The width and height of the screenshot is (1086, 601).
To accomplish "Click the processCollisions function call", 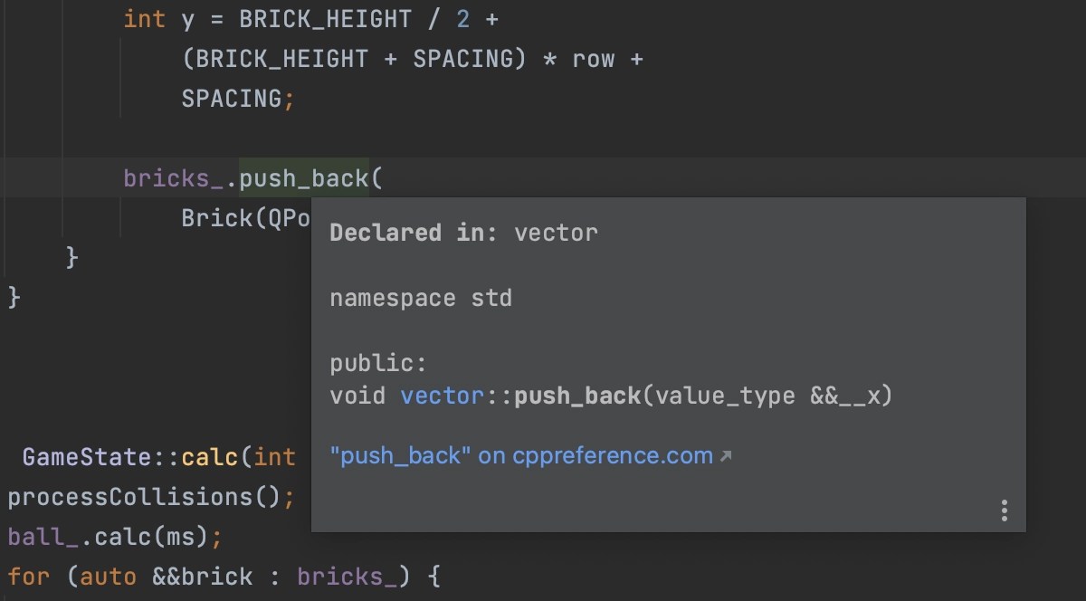I will pos(129,497).
